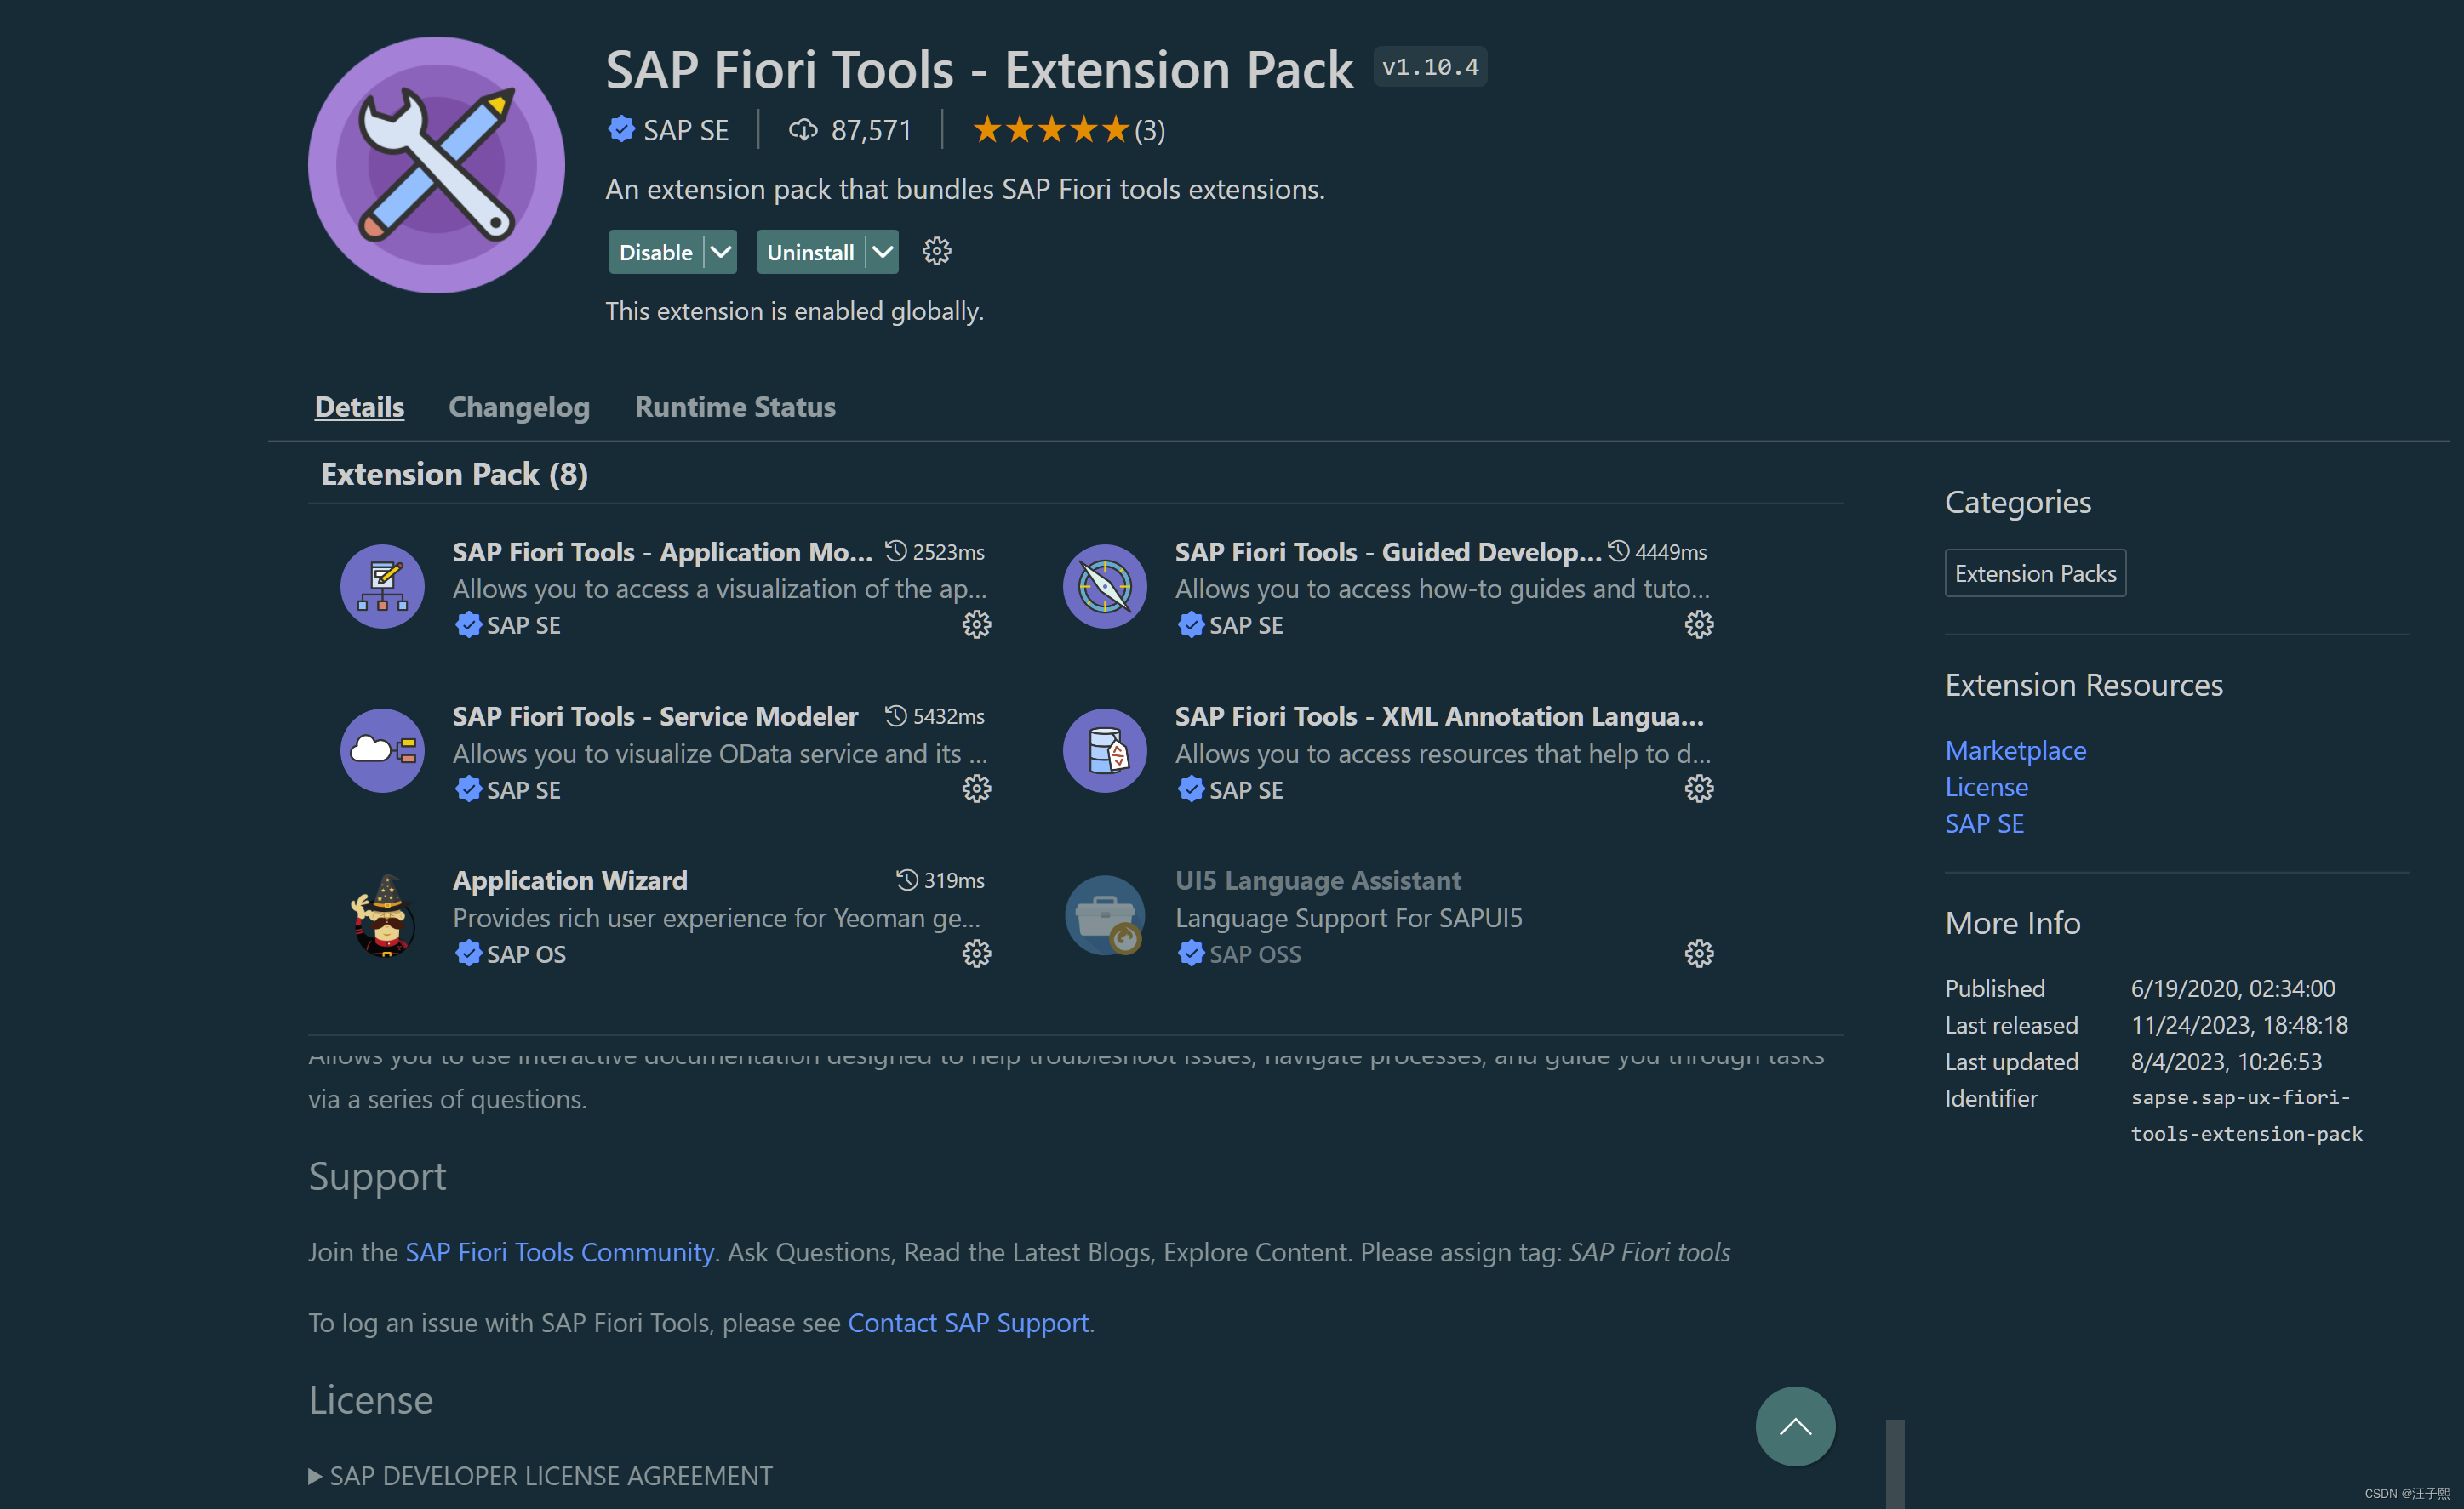Expand SAP DEVELOPER LICENSE AGREEMENT section
This screenshot has height=1509, width=2464.
[540, 1476]
